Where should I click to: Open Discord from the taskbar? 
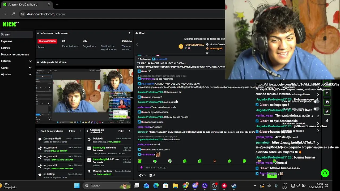195,186
